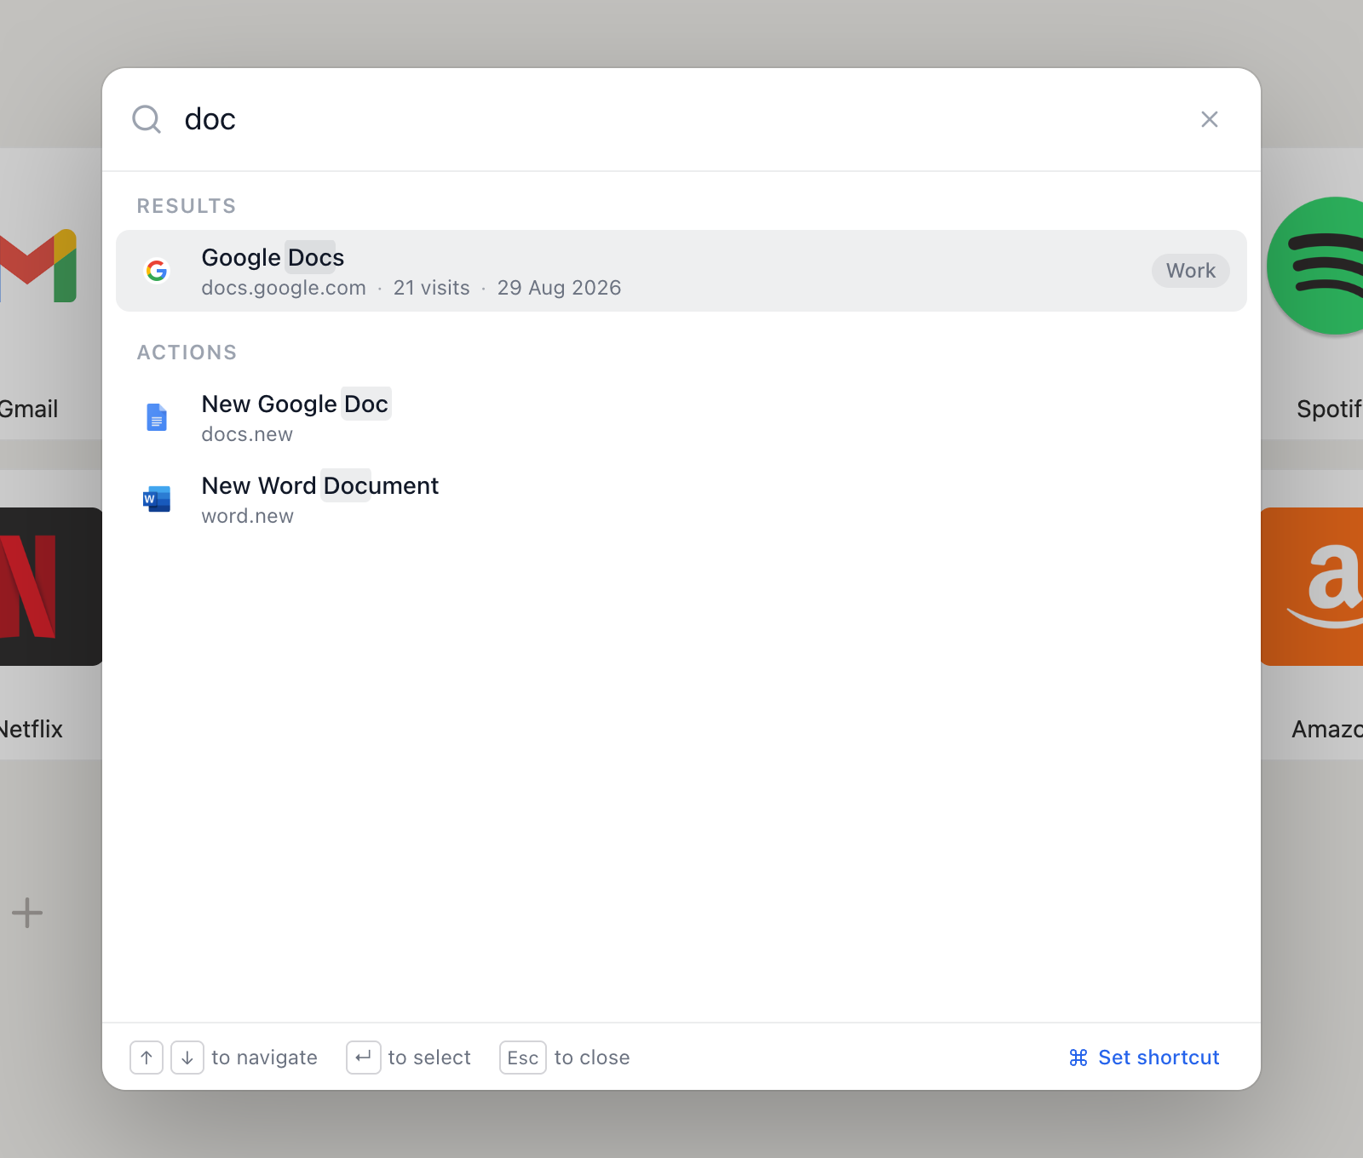Click the Enter key select hint
The width and height of the screenshot is (1363, 1158).
pyautogui.click(x=364, y=1058)
